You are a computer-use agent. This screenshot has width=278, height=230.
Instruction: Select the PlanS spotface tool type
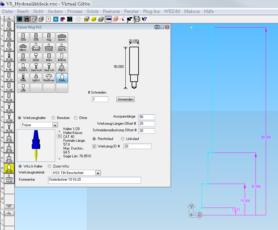pyautogui.click(x=62, y=68)
